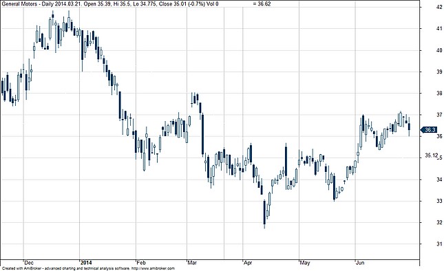Click the May label on time axis
The image size is (444, 271).
(x=305, y=263)
